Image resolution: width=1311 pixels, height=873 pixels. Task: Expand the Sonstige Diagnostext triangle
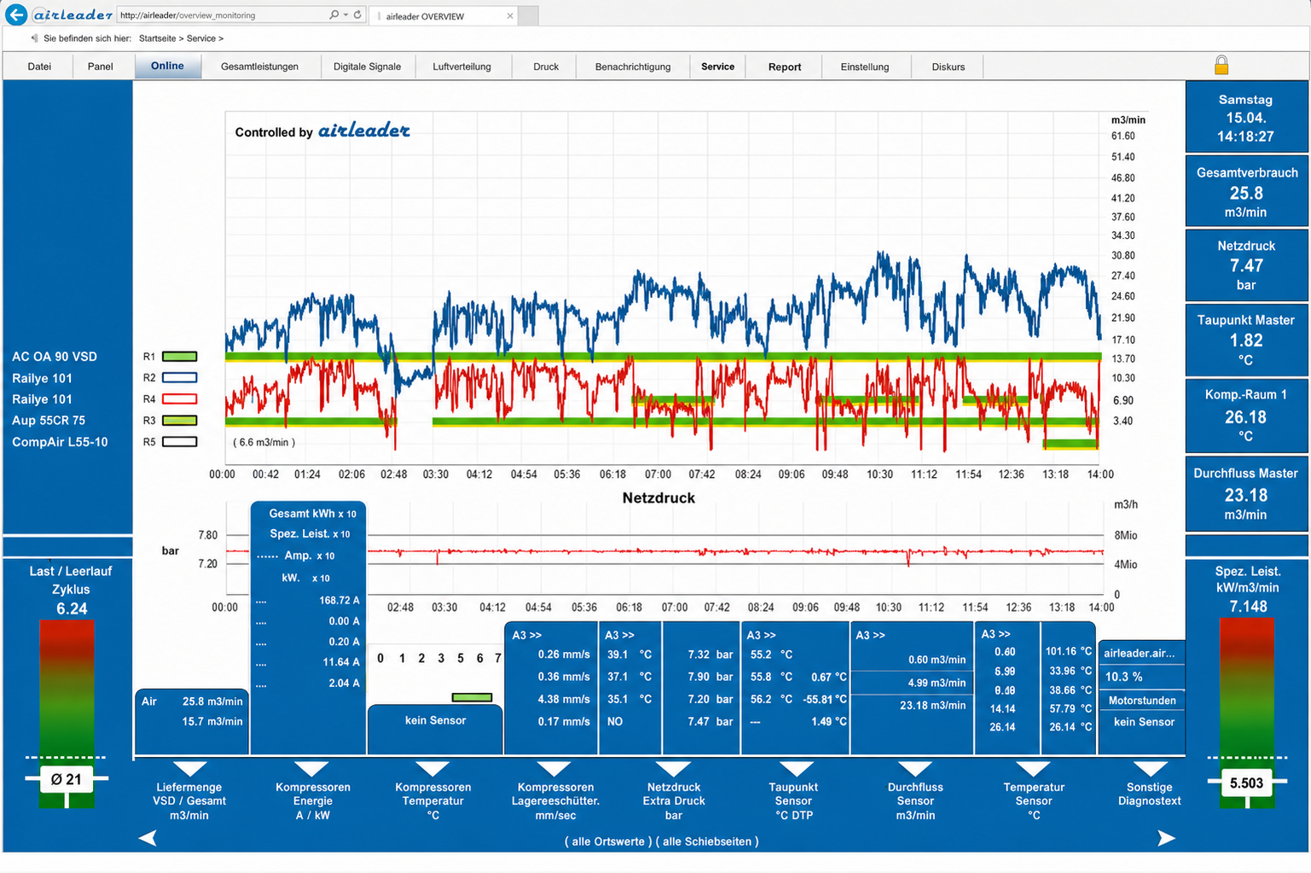pos(1150,769)
